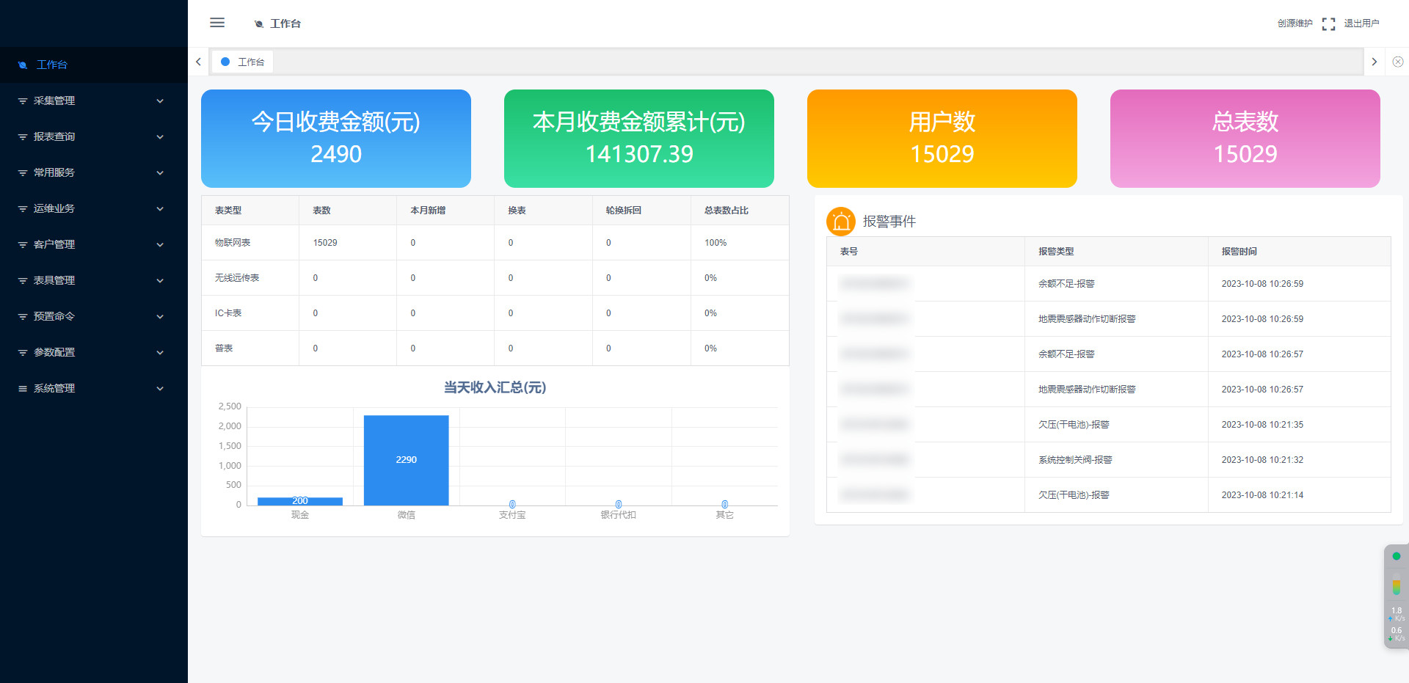Click the 微信 bar showing 2290
Image resolution: width=1409 pixels, height=683 pixels.
click(406, 460)
